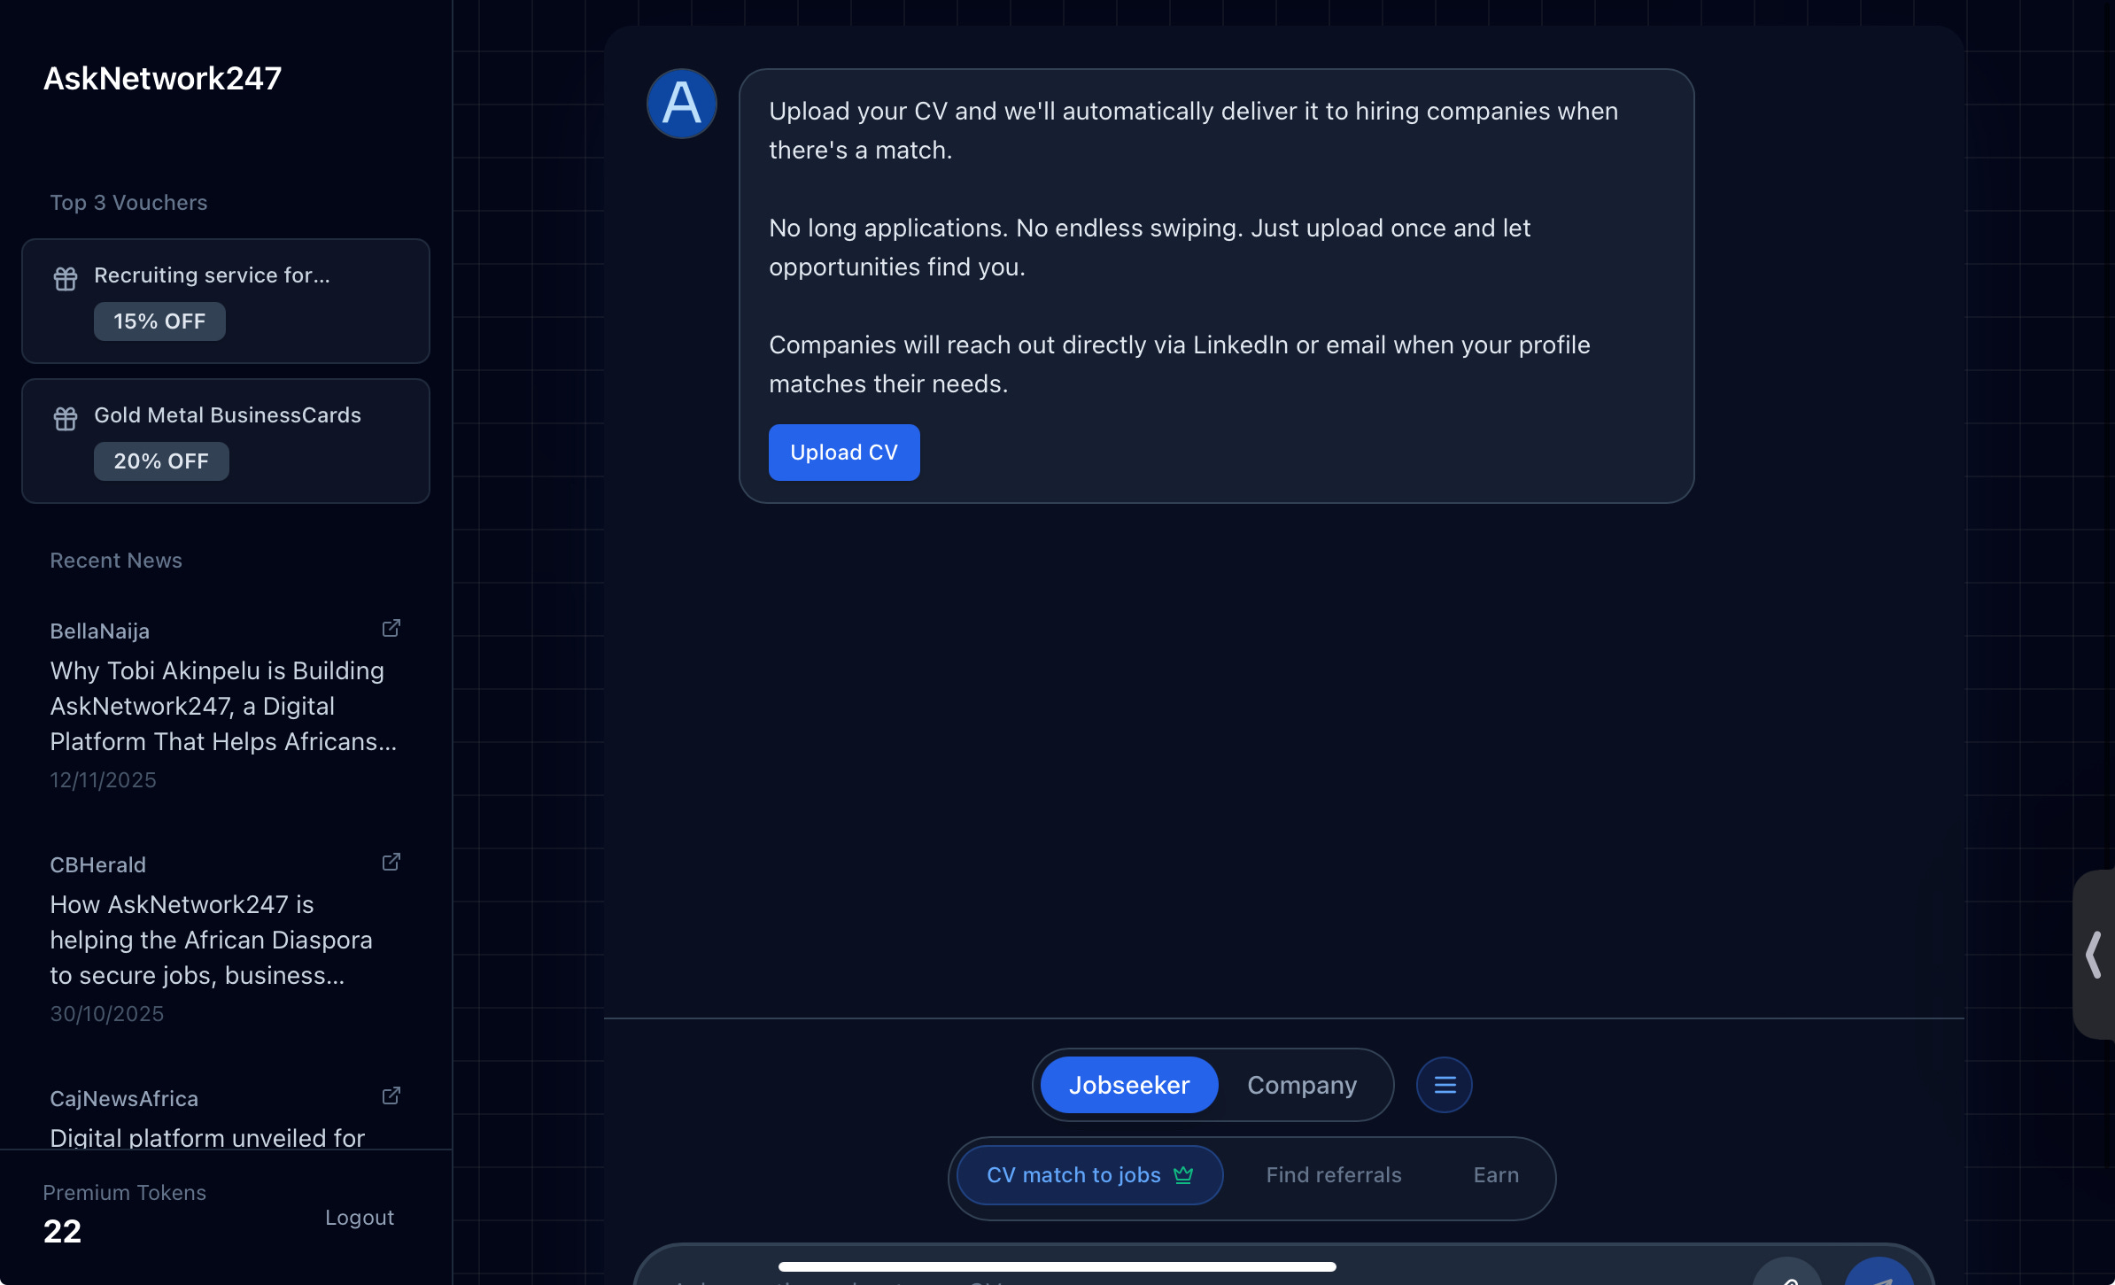2115x1285 pixels.
Task: Click the gift icon on Gold Metal BusinessCards
Action: (x=66, y=419)
